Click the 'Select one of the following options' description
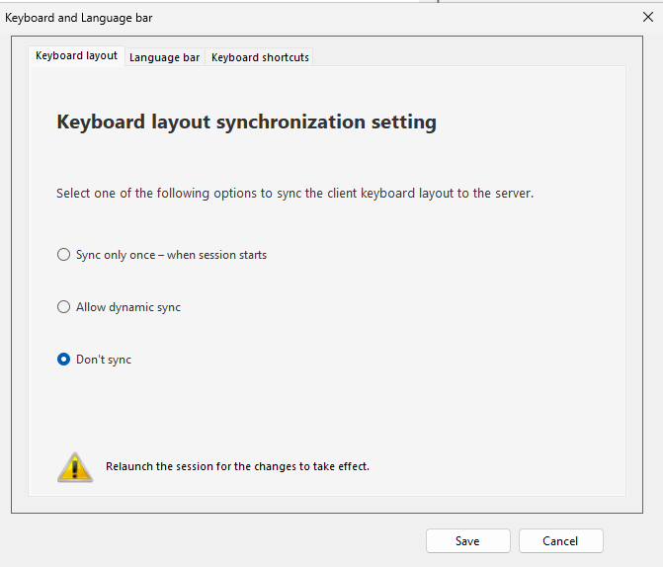Viewport: 663px width, 567px height. click(294, 194)
